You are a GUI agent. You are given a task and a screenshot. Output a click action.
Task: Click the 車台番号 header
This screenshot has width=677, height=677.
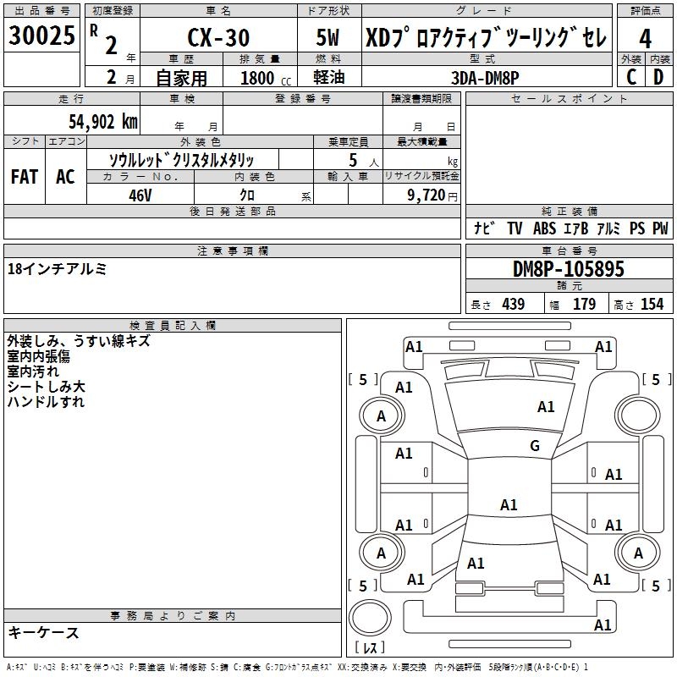tap(570, 250)
